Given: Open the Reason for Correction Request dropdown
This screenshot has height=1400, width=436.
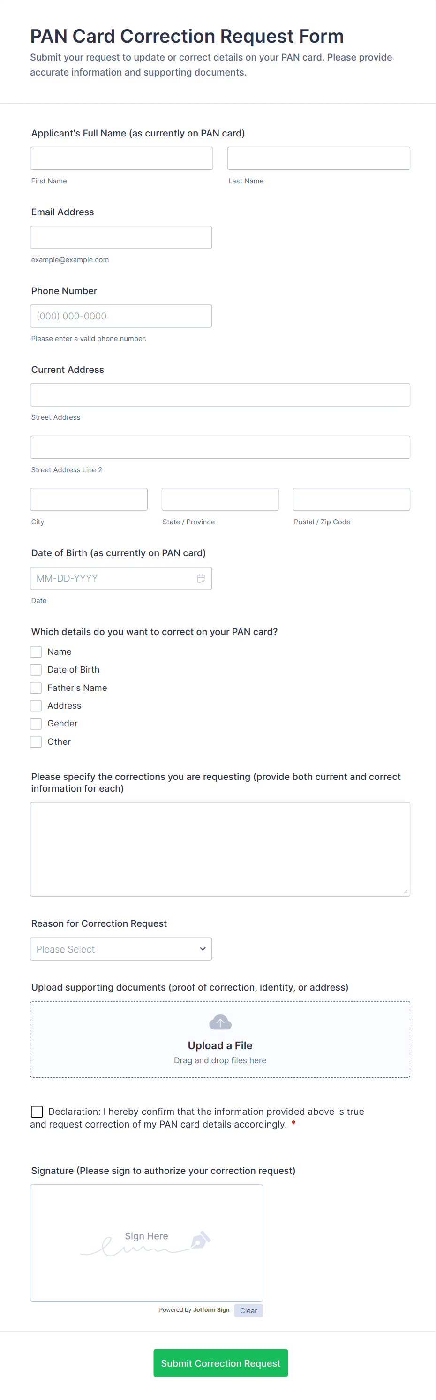Looking at the screenshot, I should 121,949.
